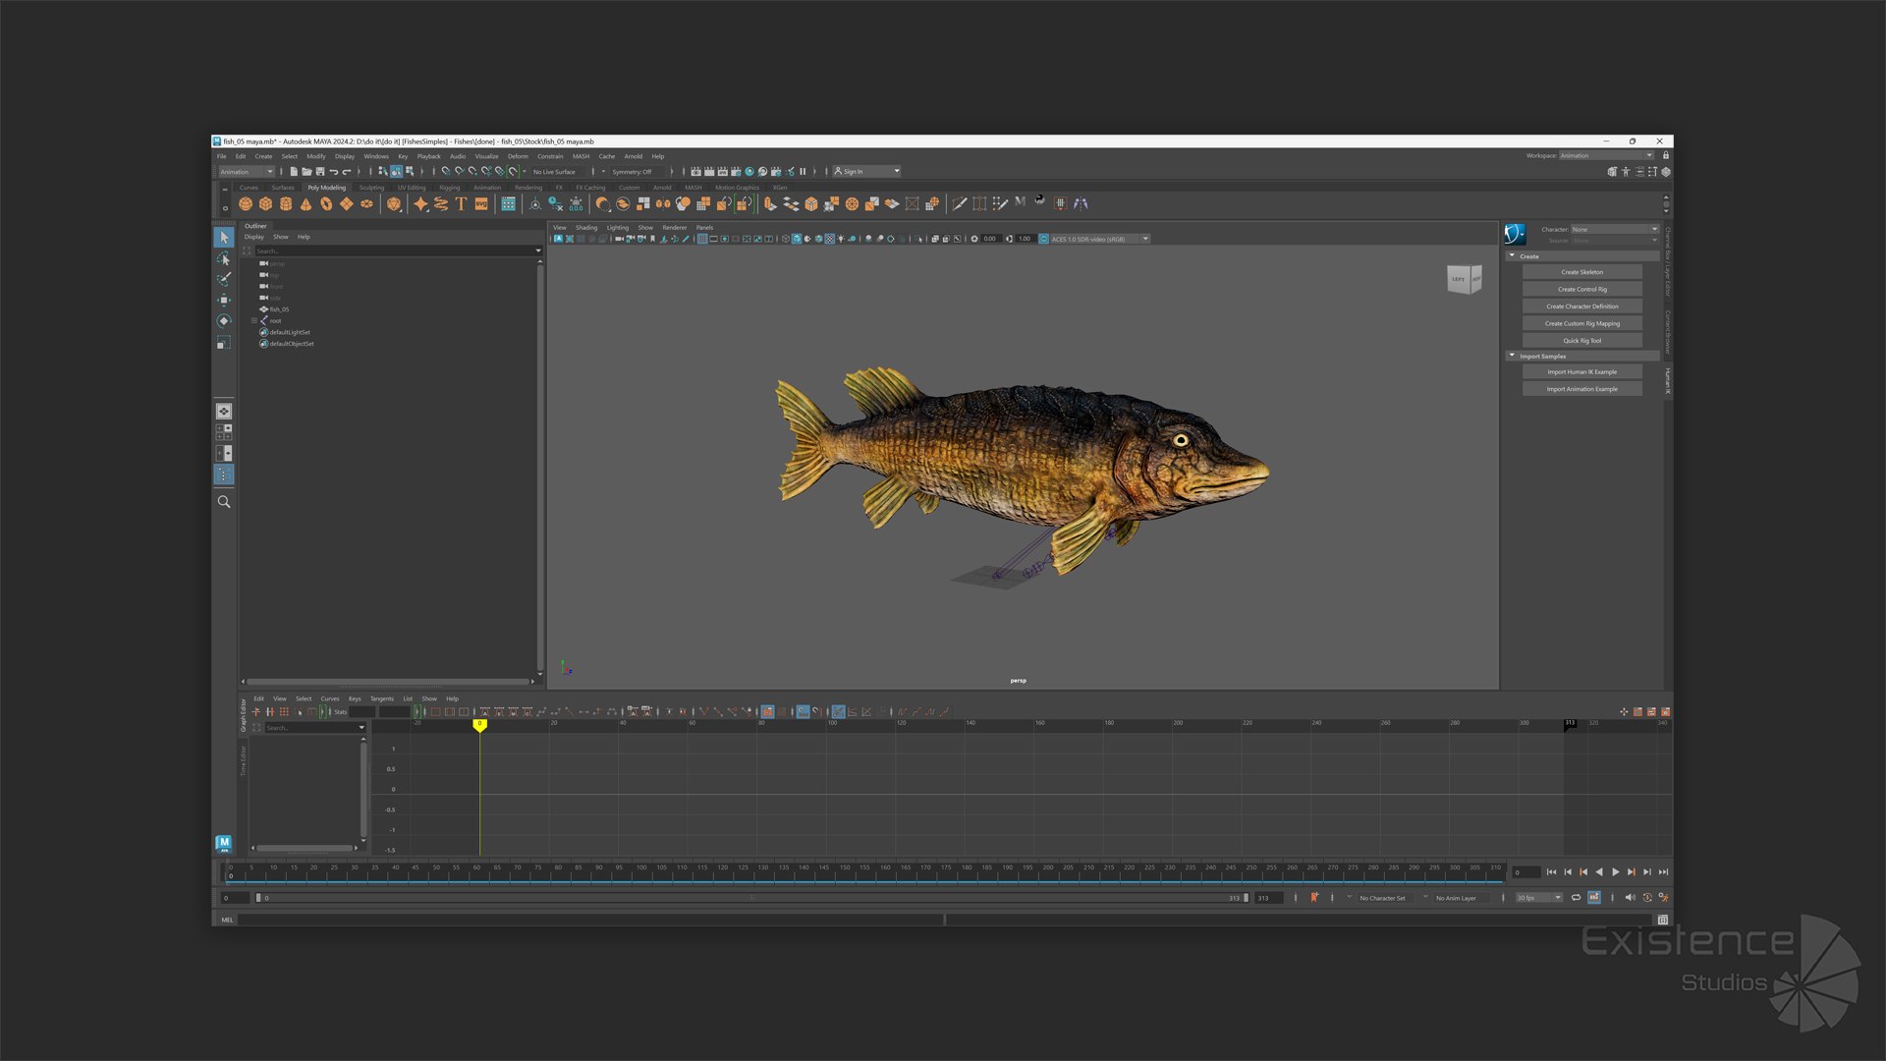Toggle Modeling Toolkit icon at top right

pos(1612,171)
